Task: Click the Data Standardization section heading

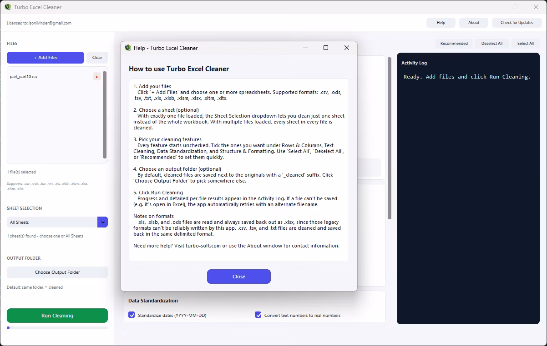Action: [x=153, y=301]
